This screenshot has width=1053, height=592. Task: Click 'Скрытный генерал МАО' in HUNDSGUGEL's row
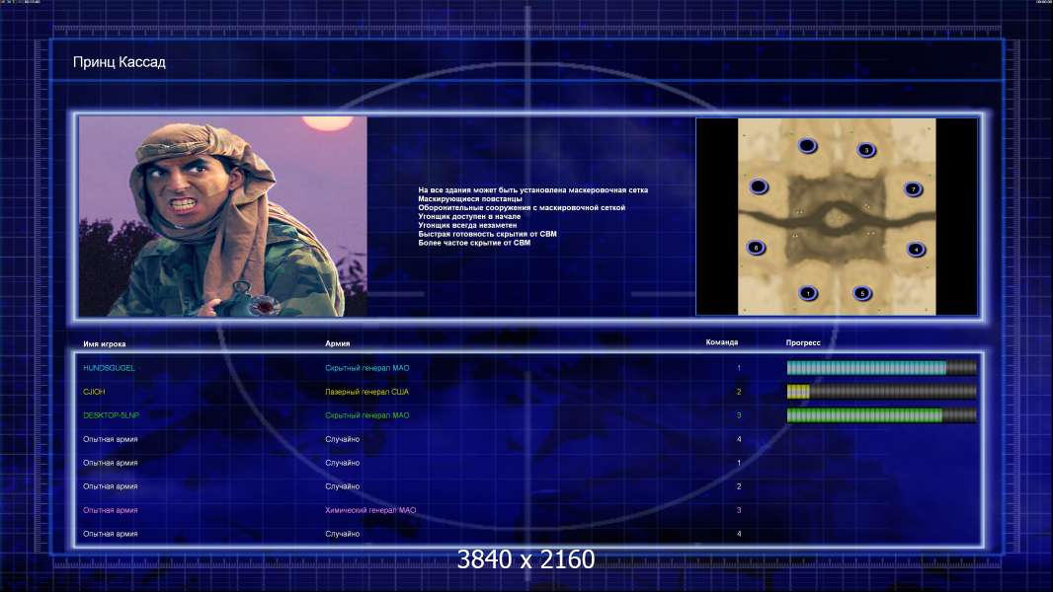(x=367, y=368)
